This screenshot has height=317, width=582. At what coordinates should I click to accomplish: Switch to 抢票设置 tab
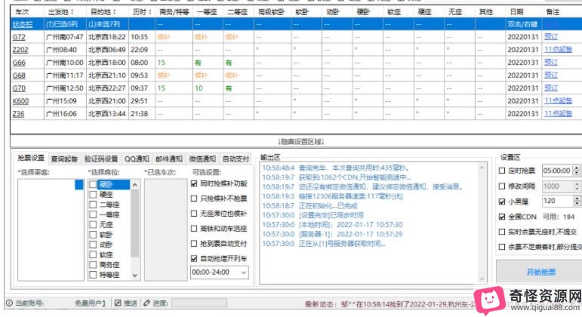[31, 158]
